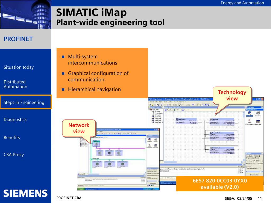Click Save disk icon in Technology view toolbar
This screenshot has width=271, height=203.
pyautogui.click(x=155, y=105)
